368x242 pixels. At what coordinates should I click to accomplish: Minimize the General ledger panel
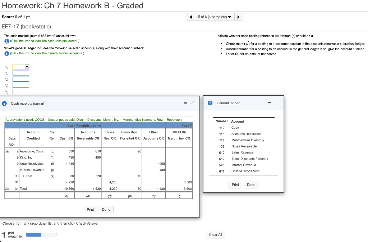tap(269, 101)
